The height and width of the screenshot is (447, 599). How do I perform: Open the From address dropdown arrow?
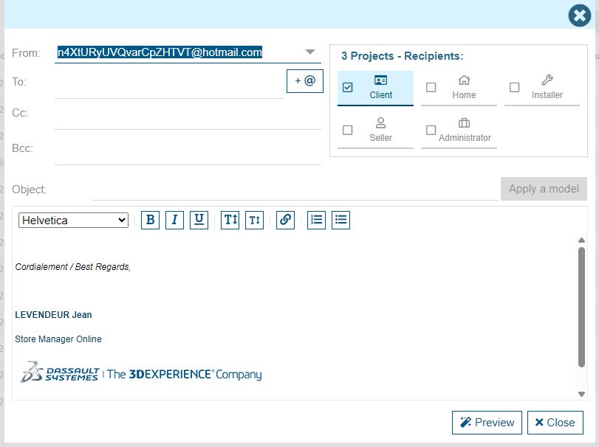(x=310, y=52)
